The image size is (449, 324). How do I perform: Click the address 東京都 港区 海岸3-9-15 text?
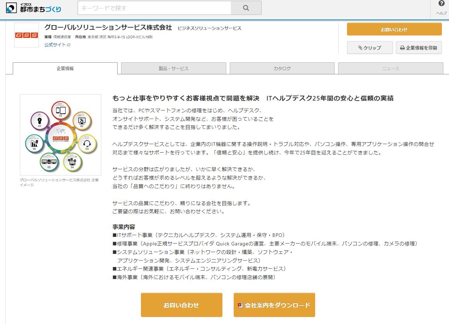(120, 37)
